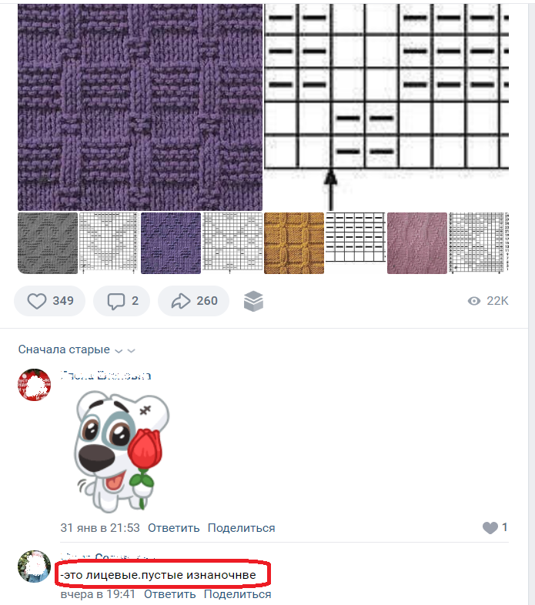Open the dog with tulip sticker
535x605 pixels.
[122, 452]
